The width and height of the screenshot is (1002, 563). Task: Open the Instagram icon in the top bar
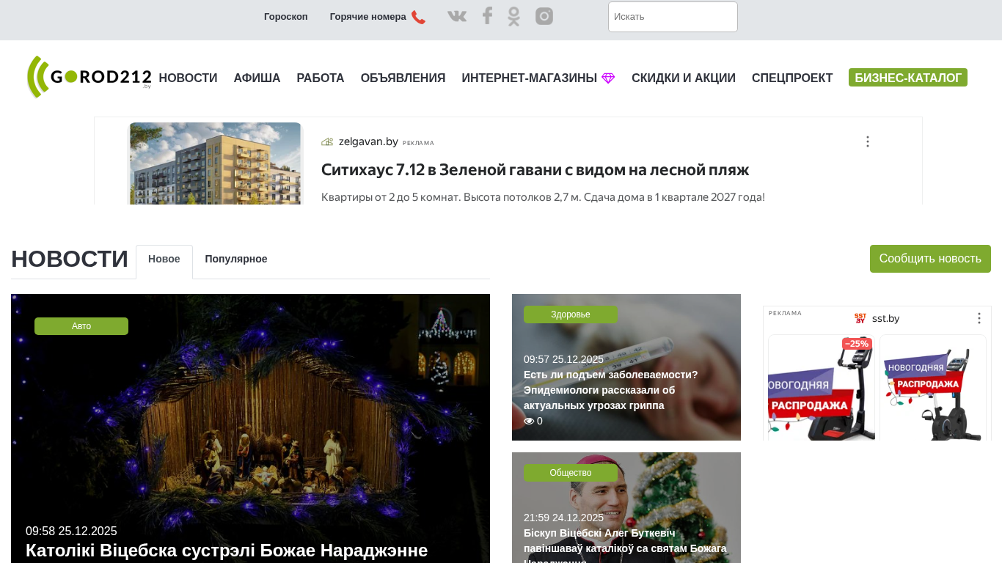[x=544, y=16]
